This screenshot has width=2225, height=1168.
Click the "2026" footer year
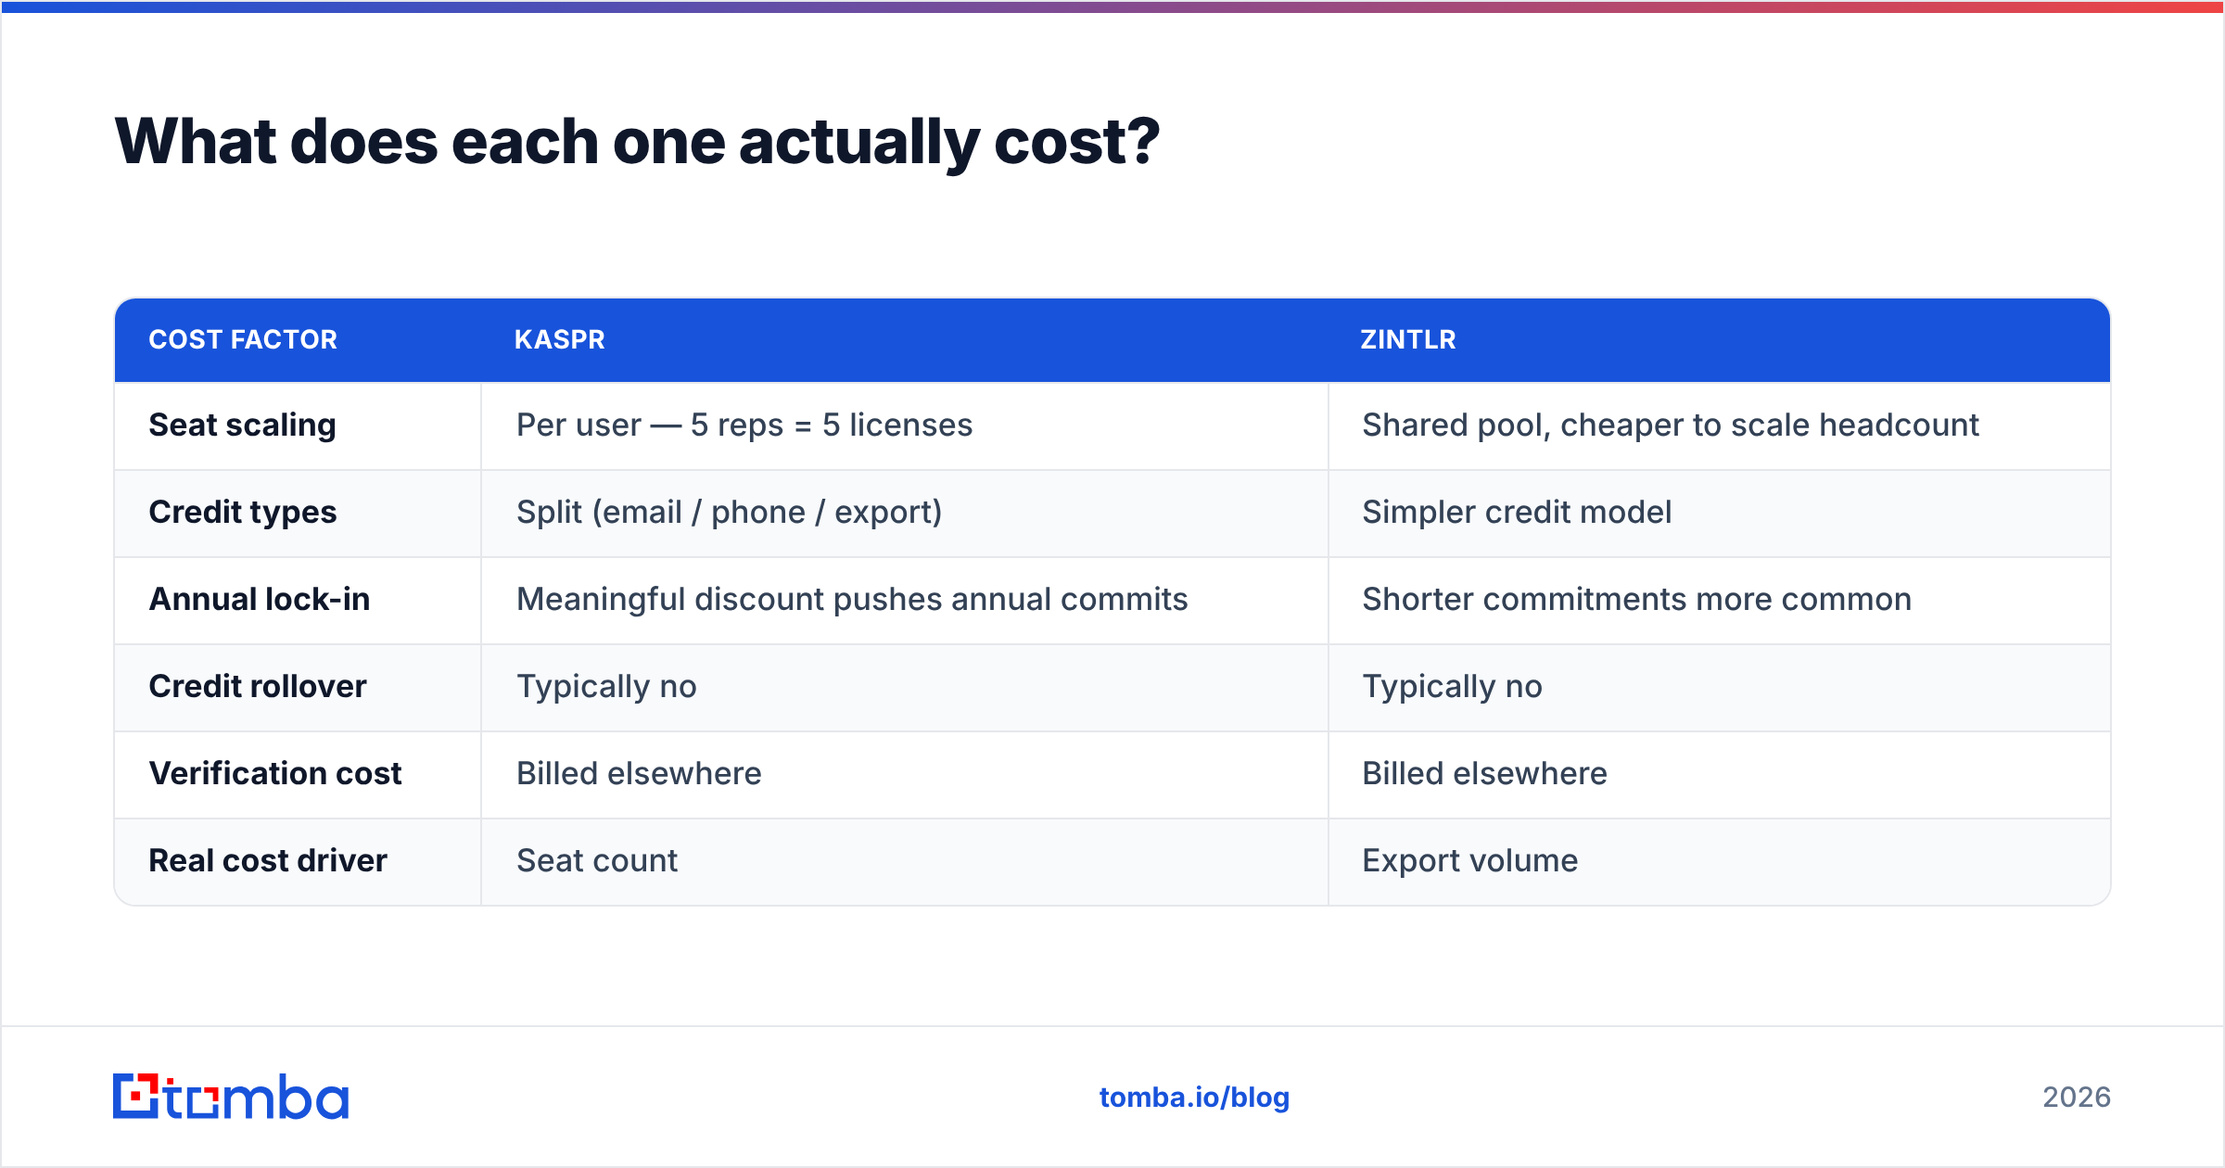tap(2077, 1098)
